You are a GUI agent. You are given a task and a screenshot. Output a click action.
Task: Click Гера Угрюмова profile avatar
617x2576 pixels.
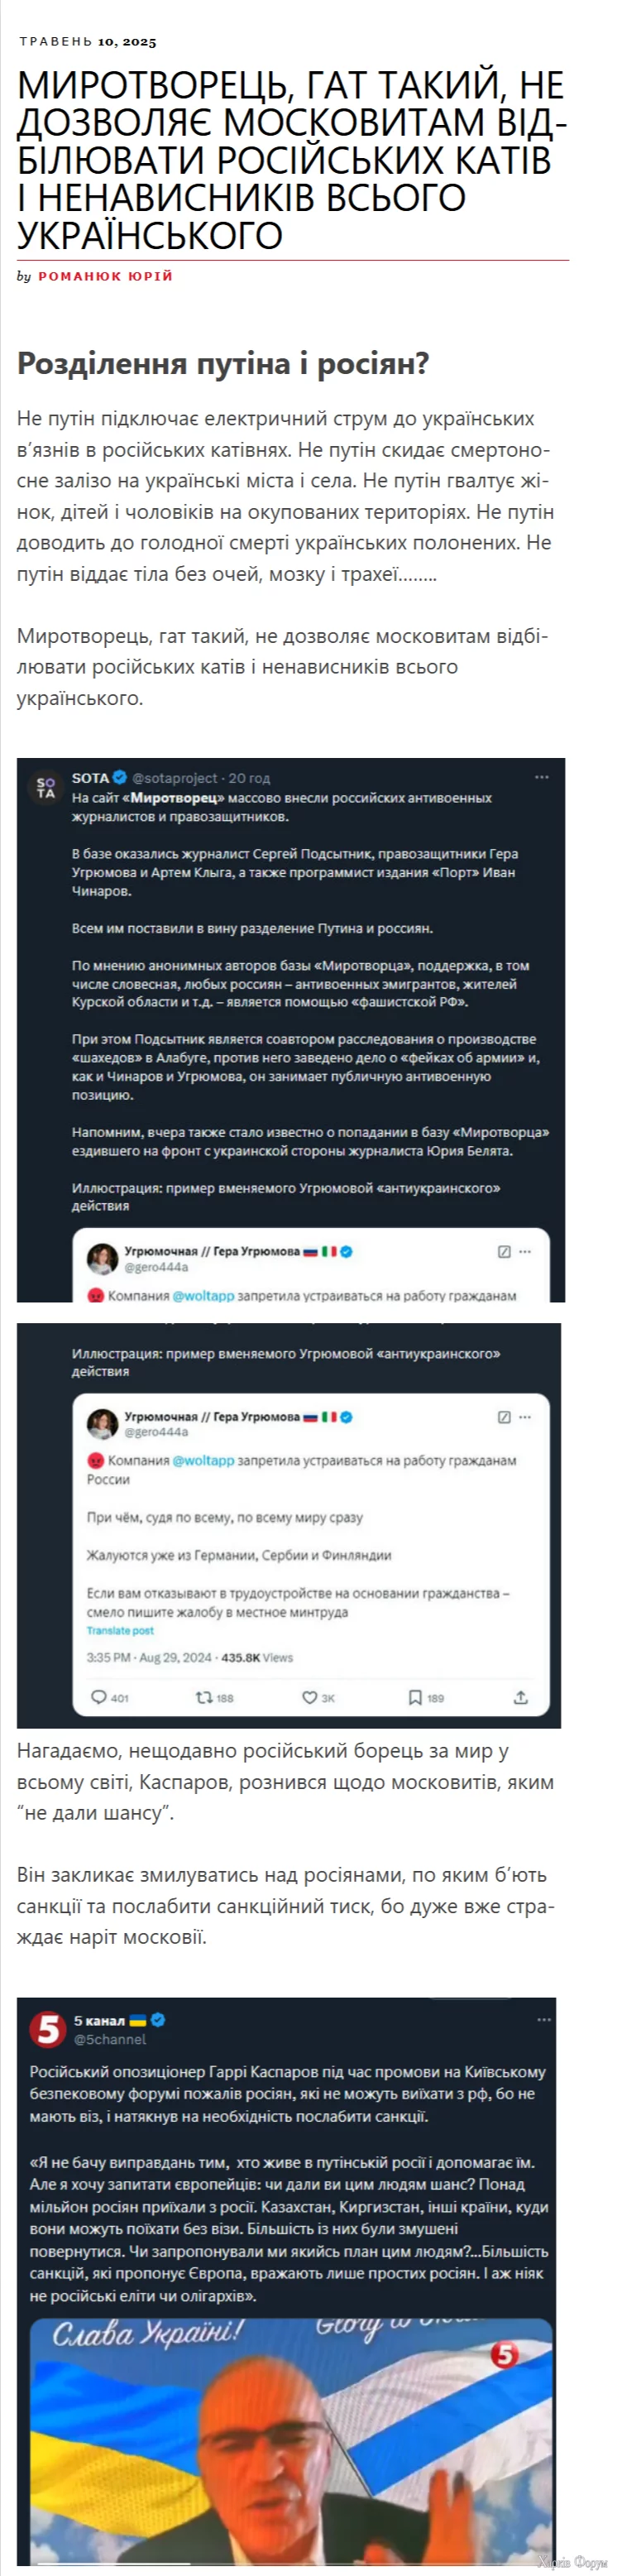click(102, 1423)
